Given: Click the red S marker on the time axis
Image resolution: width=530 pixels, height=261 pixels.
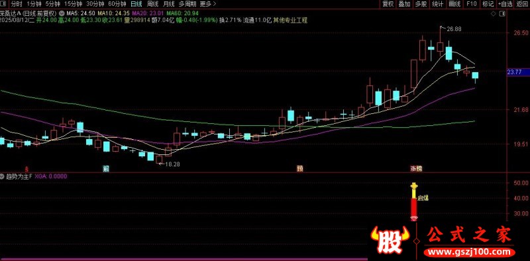Looking at the screenshot, I should [26, 168].
